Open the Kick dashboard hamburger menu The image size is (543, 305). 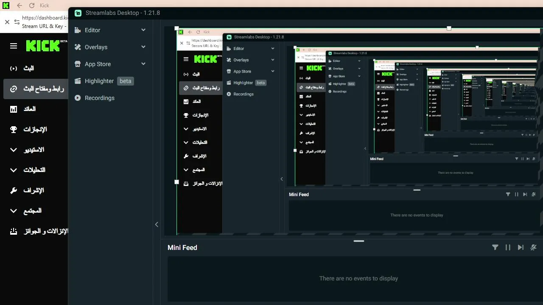tap(14, 46)
